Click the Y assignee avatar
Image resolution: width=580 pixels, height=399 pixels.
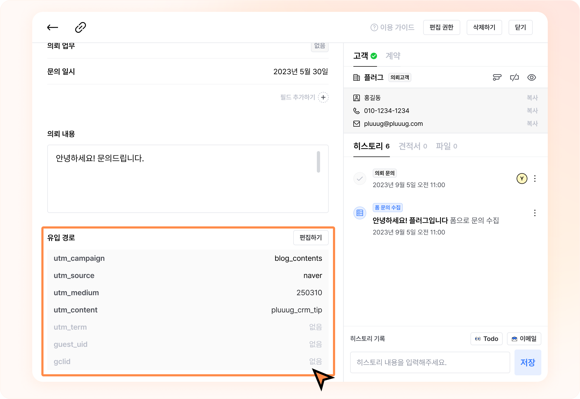[x=522, y=179]
